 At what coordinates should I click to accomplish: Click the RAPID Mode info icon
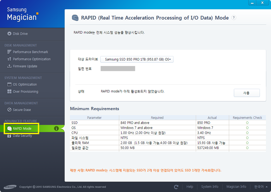point(57,129)
